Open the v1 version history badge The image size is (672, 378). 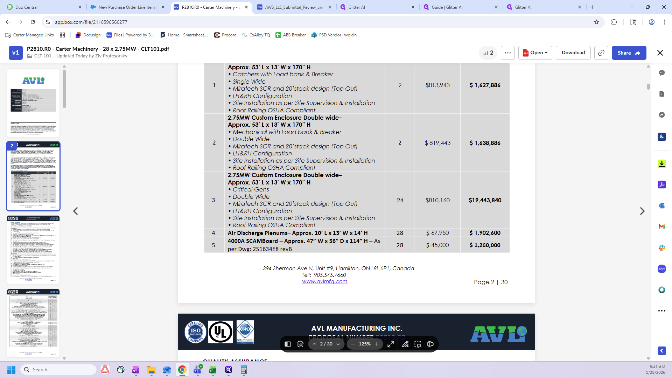tap(16, 53)
